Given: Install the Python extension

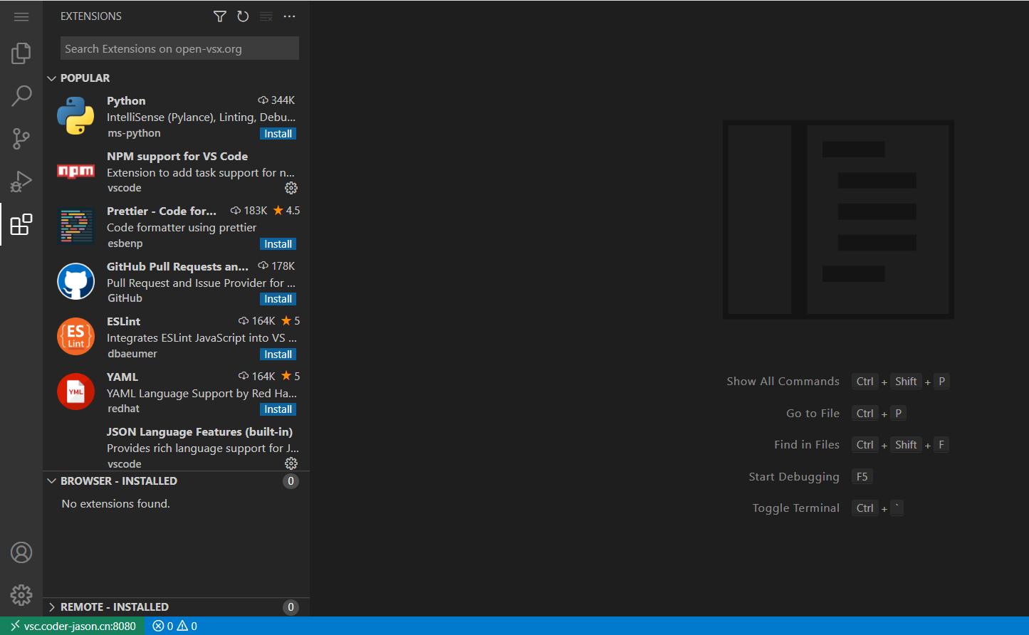Looking at the screenshot, I should click(278, 134).
